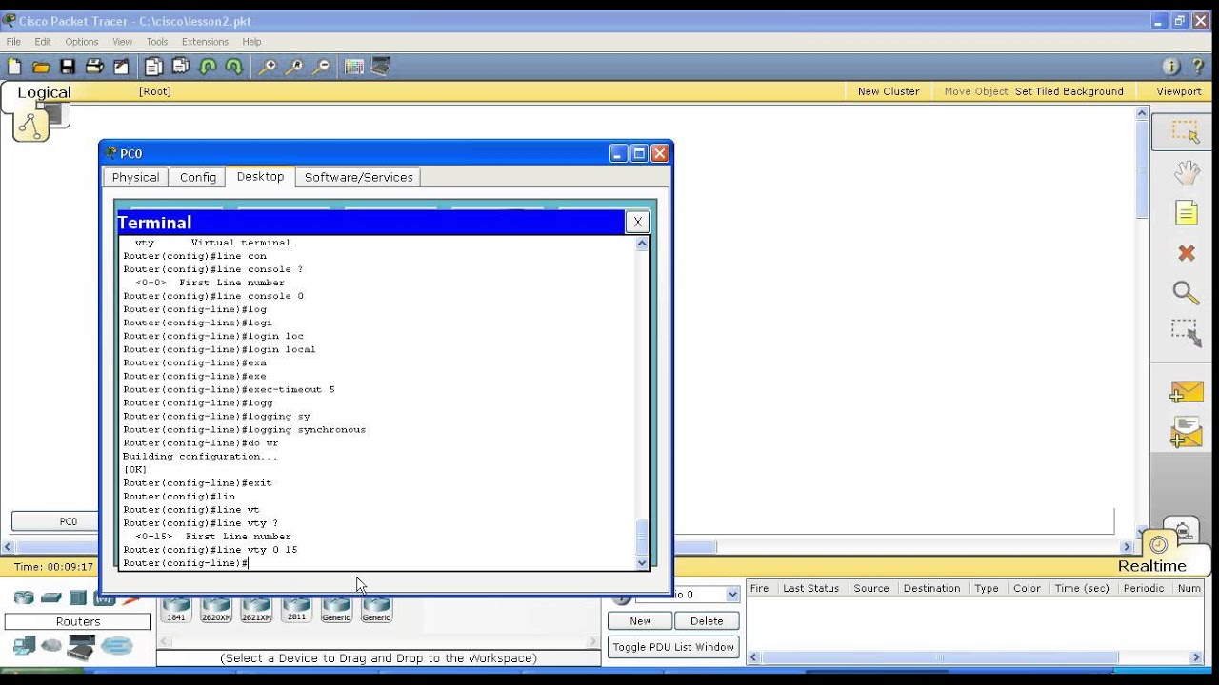
Task: Click in the terminal at Router(config-line)# prompt
Action: tap(186, 563)
